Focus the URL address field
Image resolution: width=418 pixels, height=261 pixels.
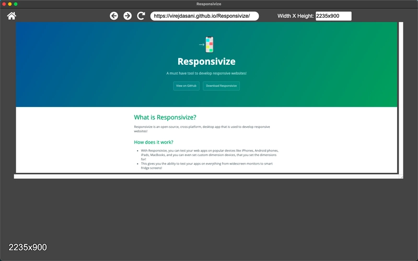click(x=204, y=16)
